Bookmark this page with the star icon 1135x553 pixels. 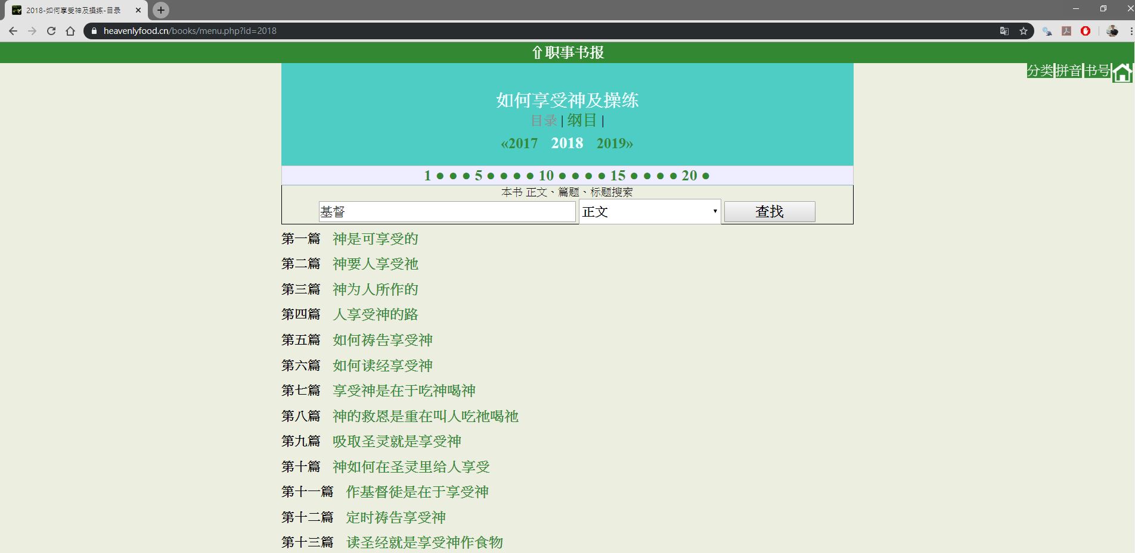click(x=1024, y=31)
